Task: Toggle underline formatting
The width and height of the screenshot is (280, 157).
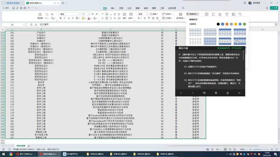Action: click(x=69, y=19)
